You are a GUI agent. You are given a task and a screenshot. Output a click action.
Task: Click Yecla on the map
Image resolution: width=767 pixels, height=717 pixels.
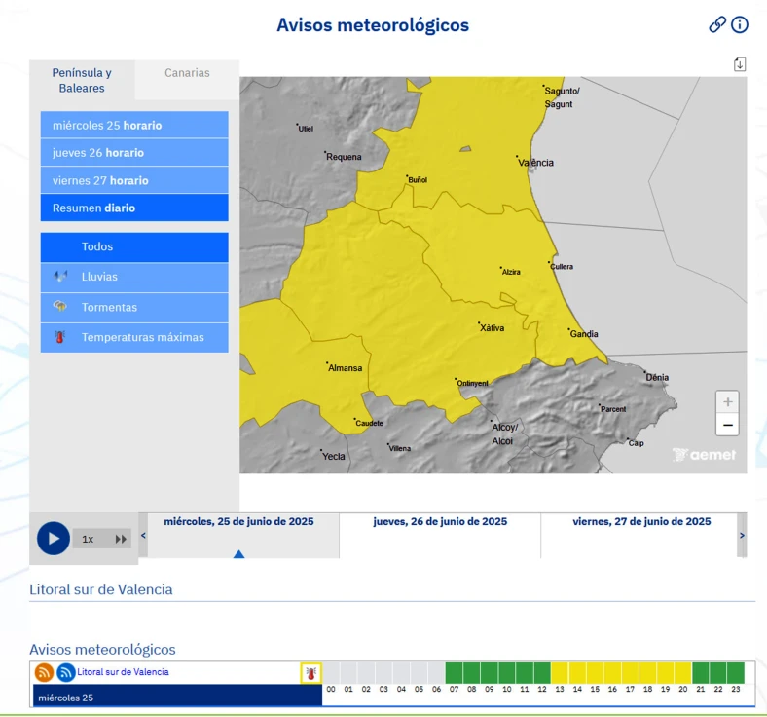click(334, 456)
